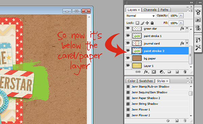The width and height of the screenshot is (203, 124).
Task: Hide the paint stroke 2 layer
Action: click(x=128, y=51)
